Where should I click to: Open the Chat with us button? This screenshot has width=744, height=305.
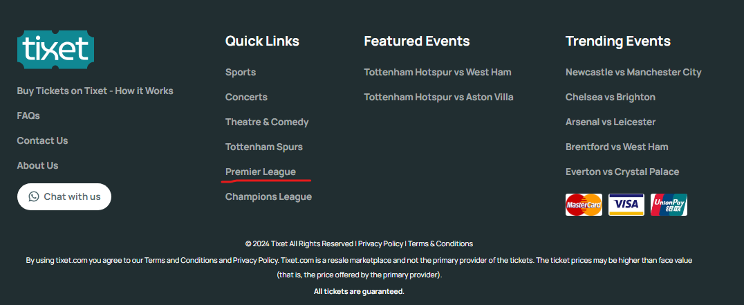(x=64, y=196)
